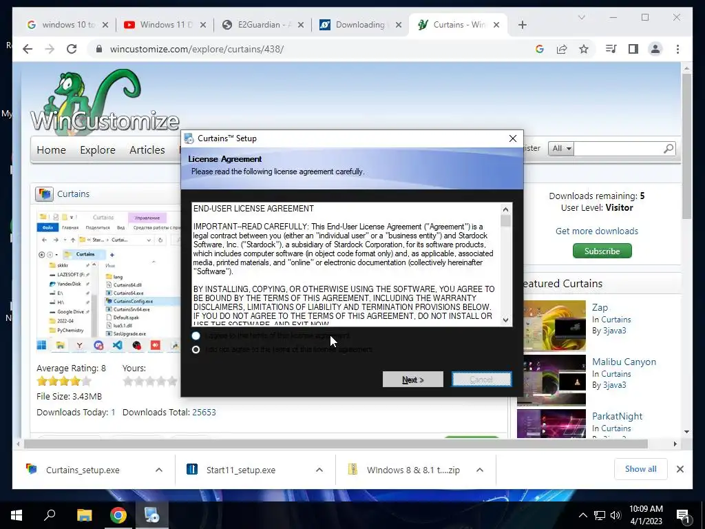Open Chrome three-dot menu

[677, 49]
